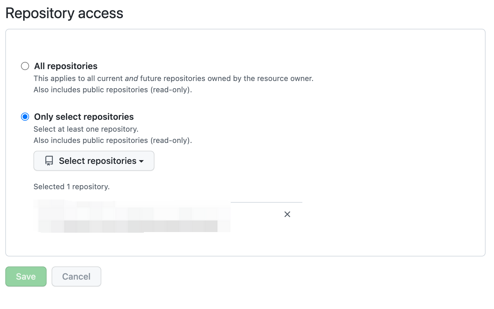The image size is (494, 309).
Task: Save the repository access settings
Action: [x=26, y=276]
